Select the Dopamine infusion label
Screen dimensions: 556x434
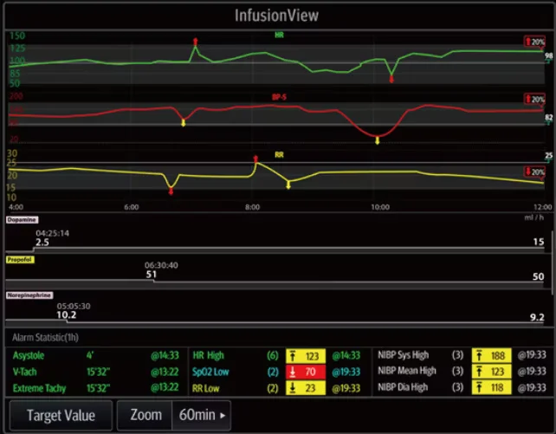pyautogui.click(x=22, y=220)
